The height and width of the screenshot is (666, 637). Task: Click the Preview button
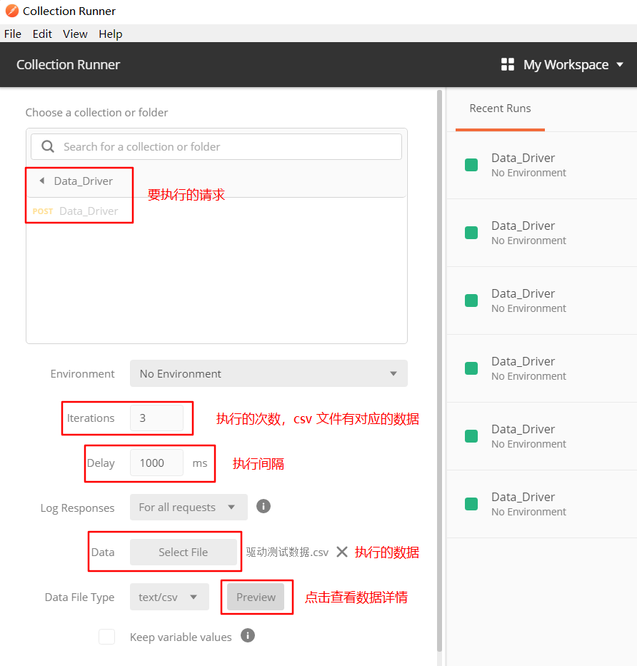pos(256,597)
